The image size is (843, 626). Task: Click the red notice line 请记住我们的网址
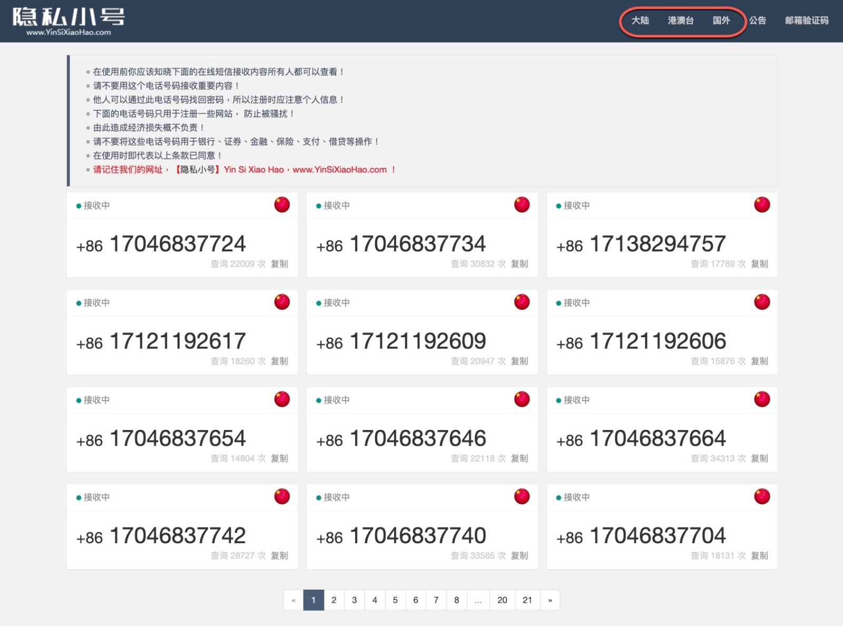coord(244,170)
